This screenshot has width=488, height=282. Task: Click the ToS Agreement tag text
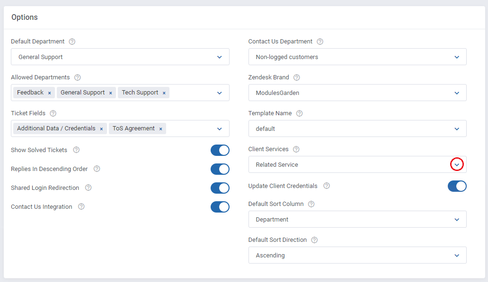pyautogui.click(x=133, y=128)
